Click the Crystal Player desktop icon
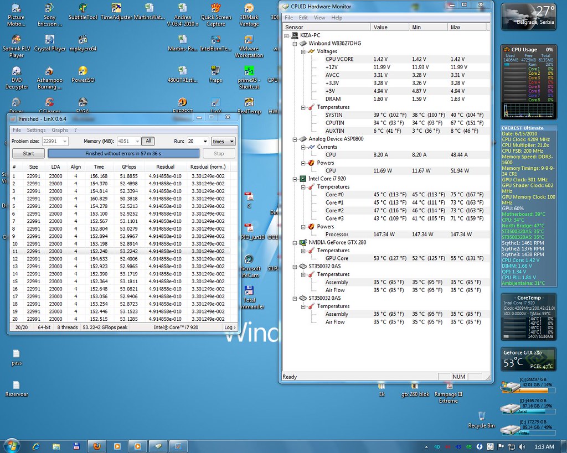This screenshot has height=453, width=567. click(x=50, y=43)
